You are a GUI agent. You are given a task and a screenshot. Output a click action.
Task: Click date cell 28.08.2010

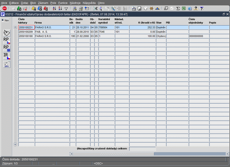(x=83, y=32)
